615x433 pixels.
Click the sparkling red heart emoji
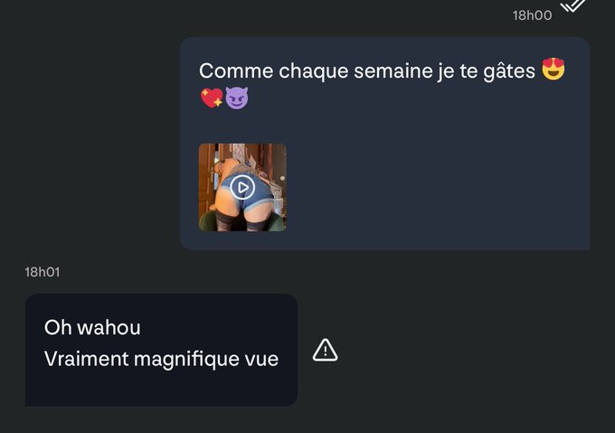pos(212,98)
